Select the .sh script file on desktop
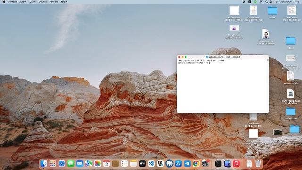Screen dimensions: 302x170 tap(291, 77)
